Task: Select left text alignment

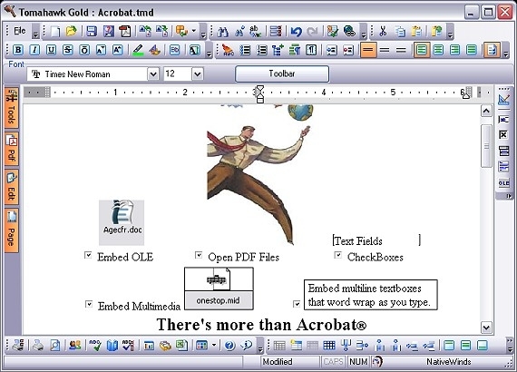Action: 422,50
